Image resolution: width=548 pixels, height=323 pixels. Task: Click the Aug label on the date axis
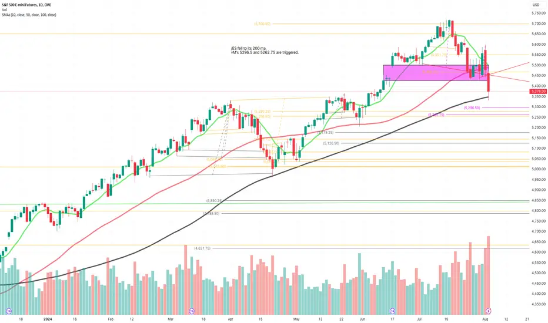(489, 318)
